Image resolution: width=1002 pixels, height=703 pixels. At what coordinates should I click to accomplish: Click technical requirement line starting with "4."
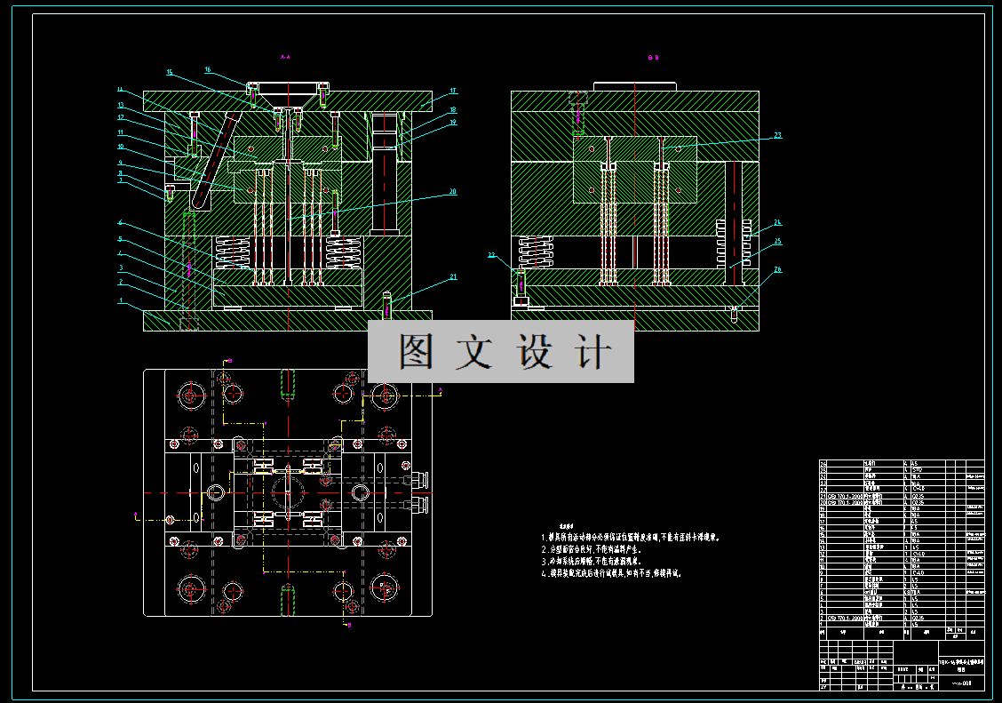click(x=611, y=573)
